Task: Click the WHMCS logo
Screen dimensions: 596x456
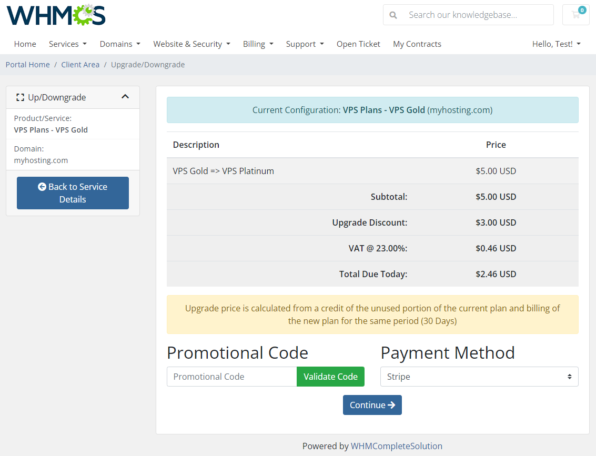Action: [x=55, y=15]
